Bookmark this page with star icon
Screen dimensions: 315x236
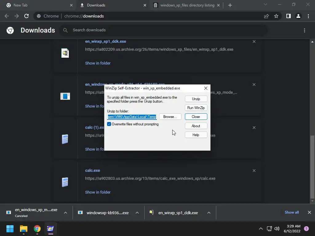(276, 16)
